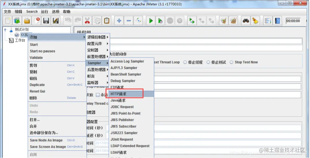
Task: Click the Collapse All minus icon
Action: pyautogui.click(x=129, y=21)
